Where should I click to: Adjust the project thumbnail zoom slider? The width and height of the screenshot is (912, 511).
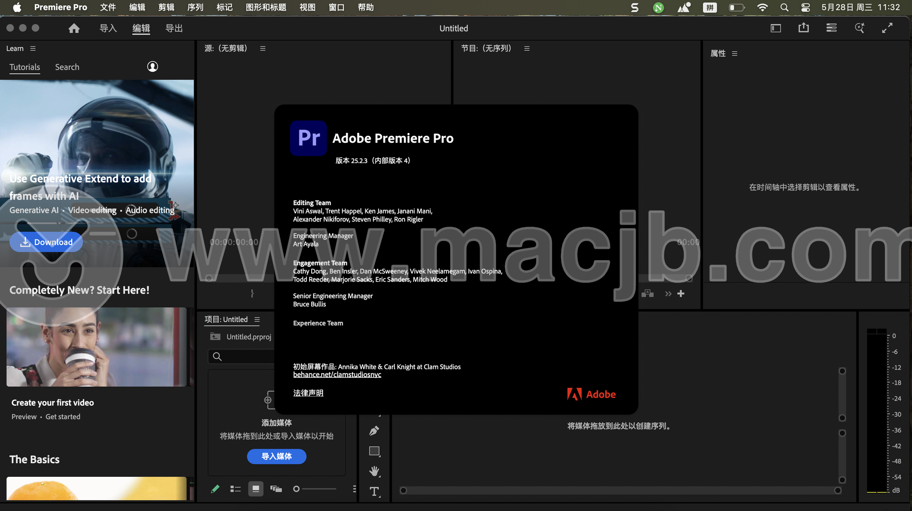click(x=314, y=489)
